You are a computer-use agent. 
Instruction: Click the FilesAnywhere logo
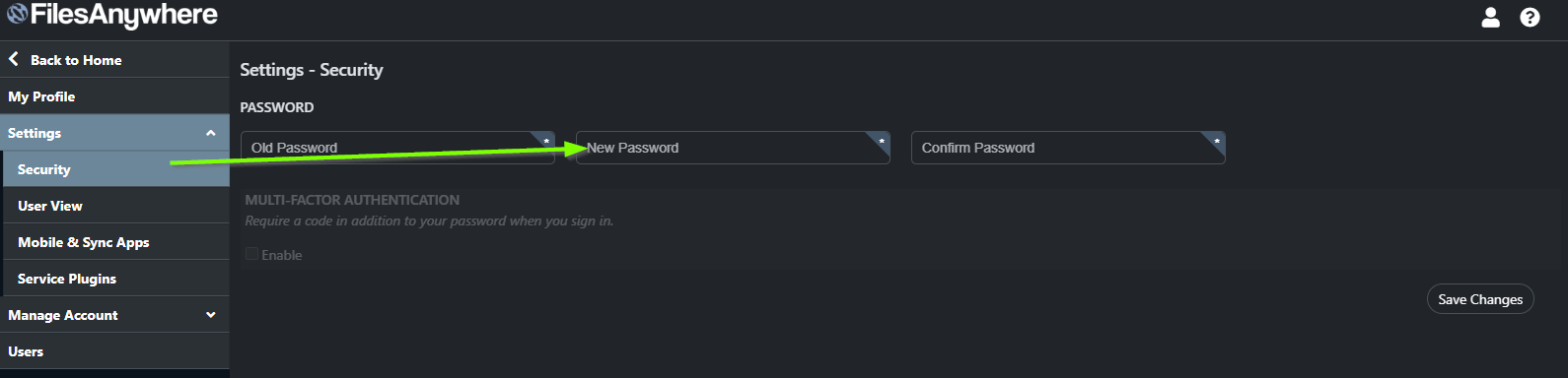[x=112, y=15]
